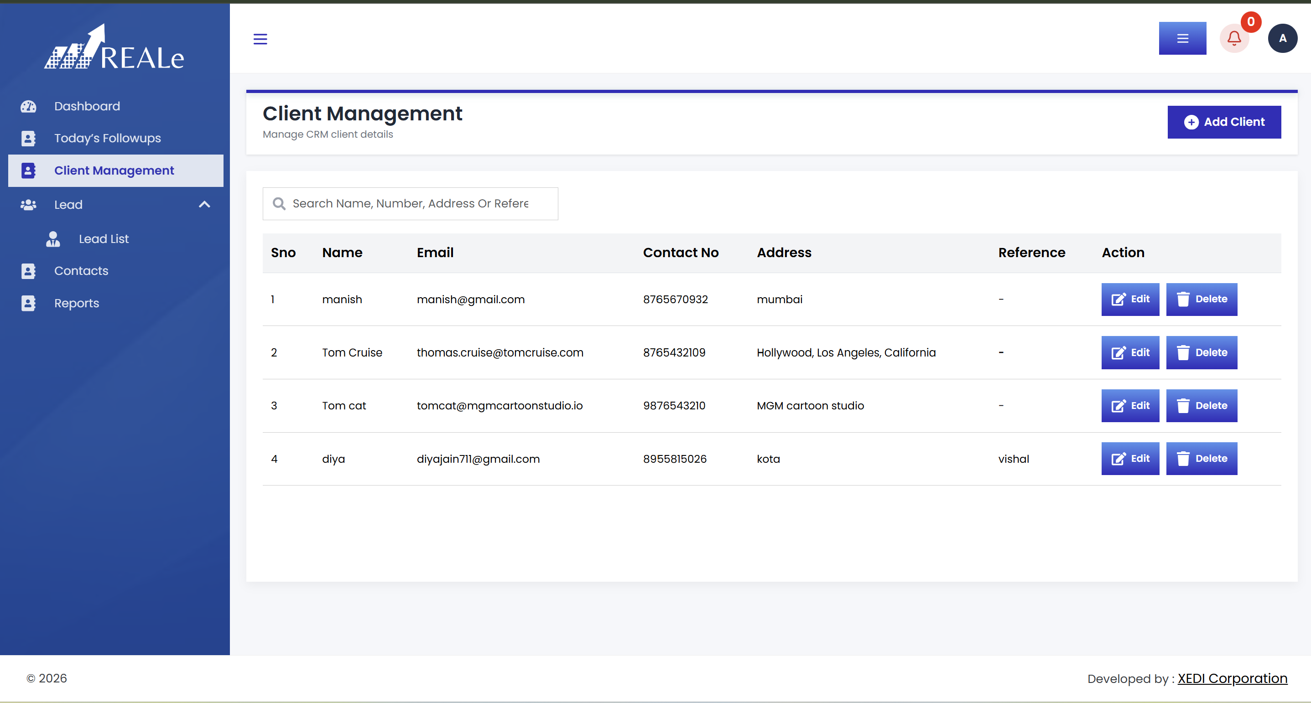Viewport: 1311px width, 703px height.
Task: Click contact number 8765670932
Action: 676,299
